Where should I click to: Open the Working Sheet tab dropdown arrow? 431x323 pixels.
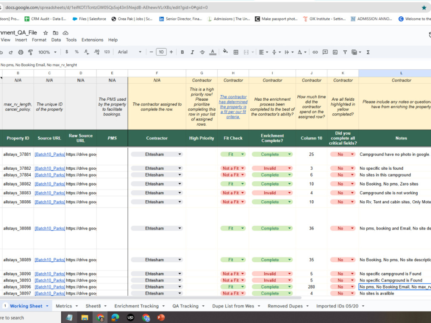click(47, 306)
